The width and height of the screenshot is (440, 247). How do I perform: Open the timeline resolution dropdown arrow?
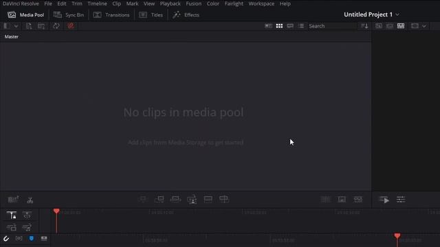pos(424,26)
